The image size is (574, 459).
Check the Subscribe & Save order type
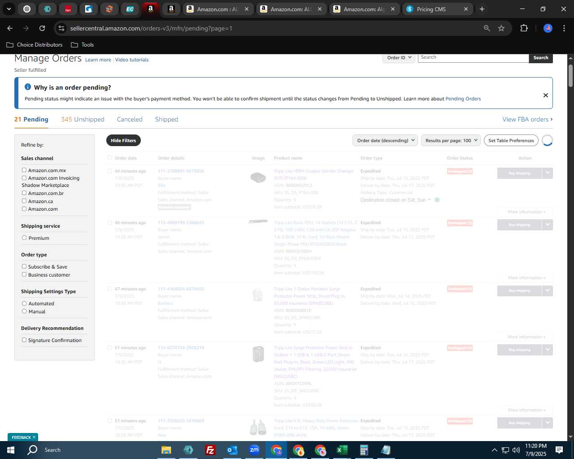point(24,266)
